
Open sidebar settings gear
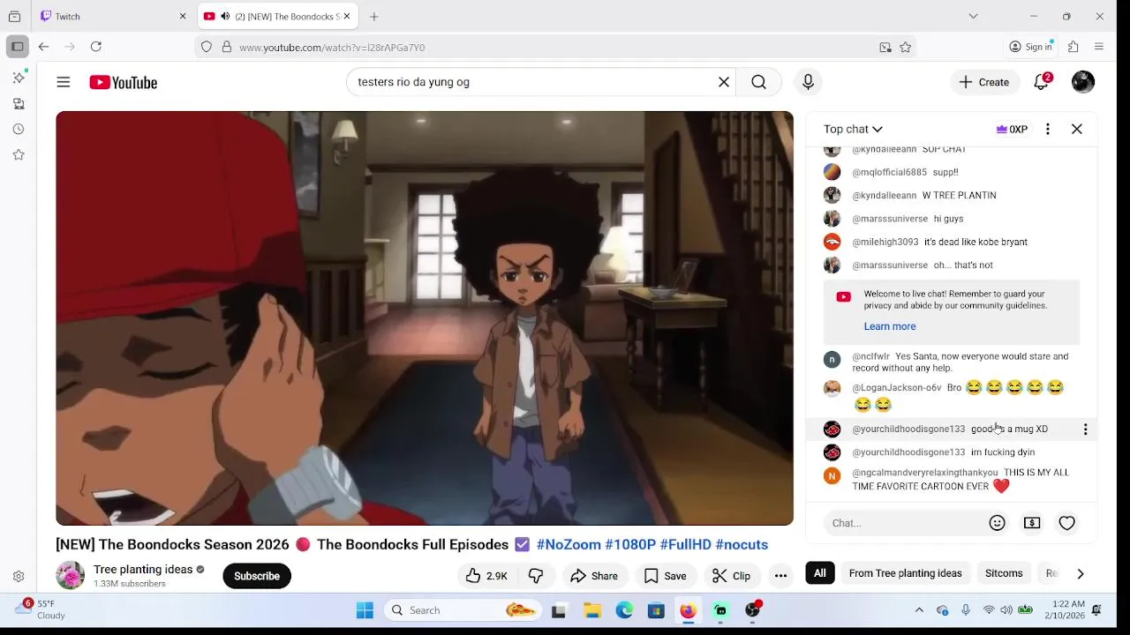coord(19,577)
